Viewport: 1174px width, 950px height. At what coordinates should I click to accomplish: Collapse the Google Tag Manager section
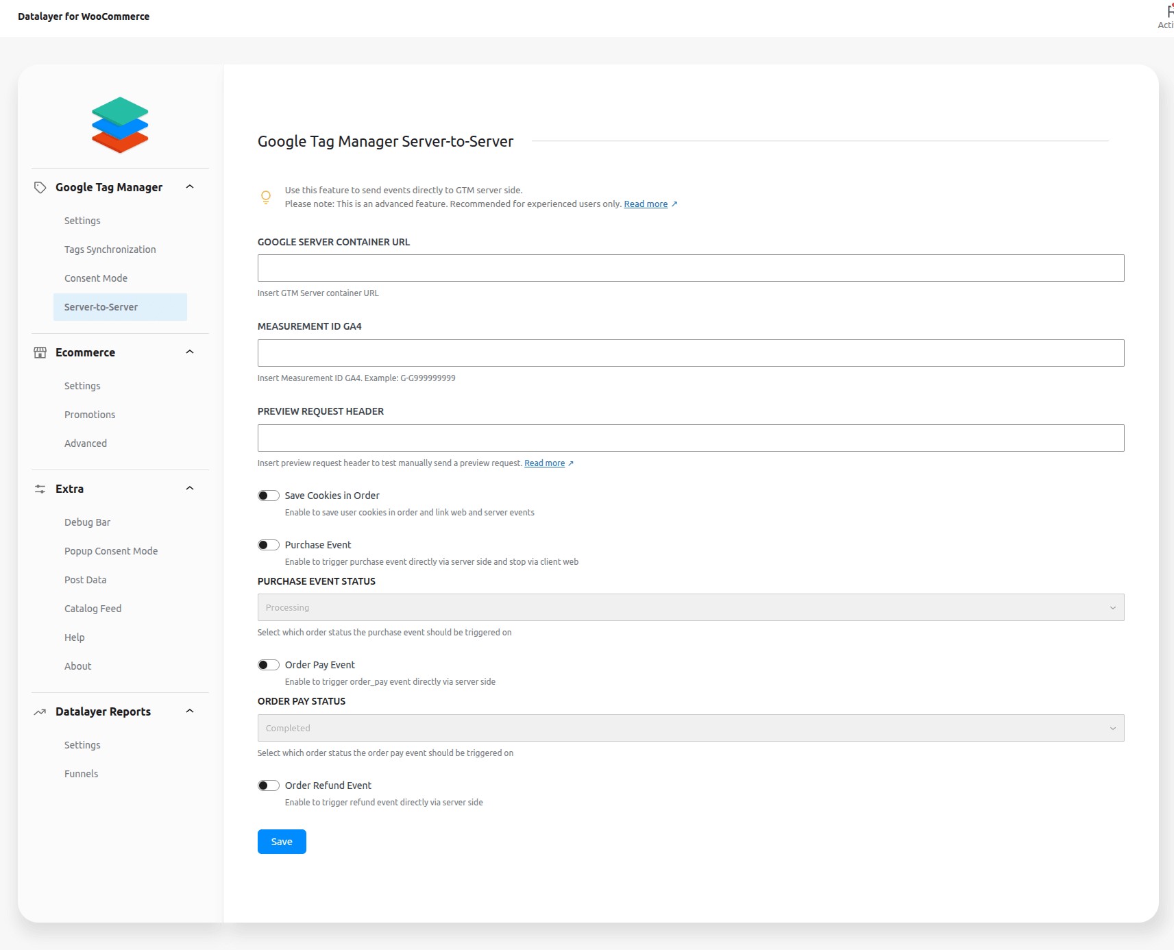[x=190, y=187]
